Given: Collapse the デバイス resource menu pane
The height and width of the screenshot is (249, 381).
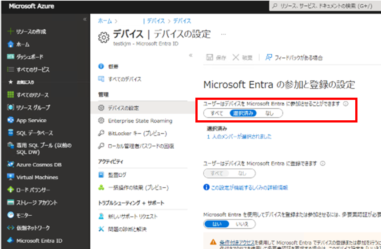Looking at the screenshot, I should point(191,55).
